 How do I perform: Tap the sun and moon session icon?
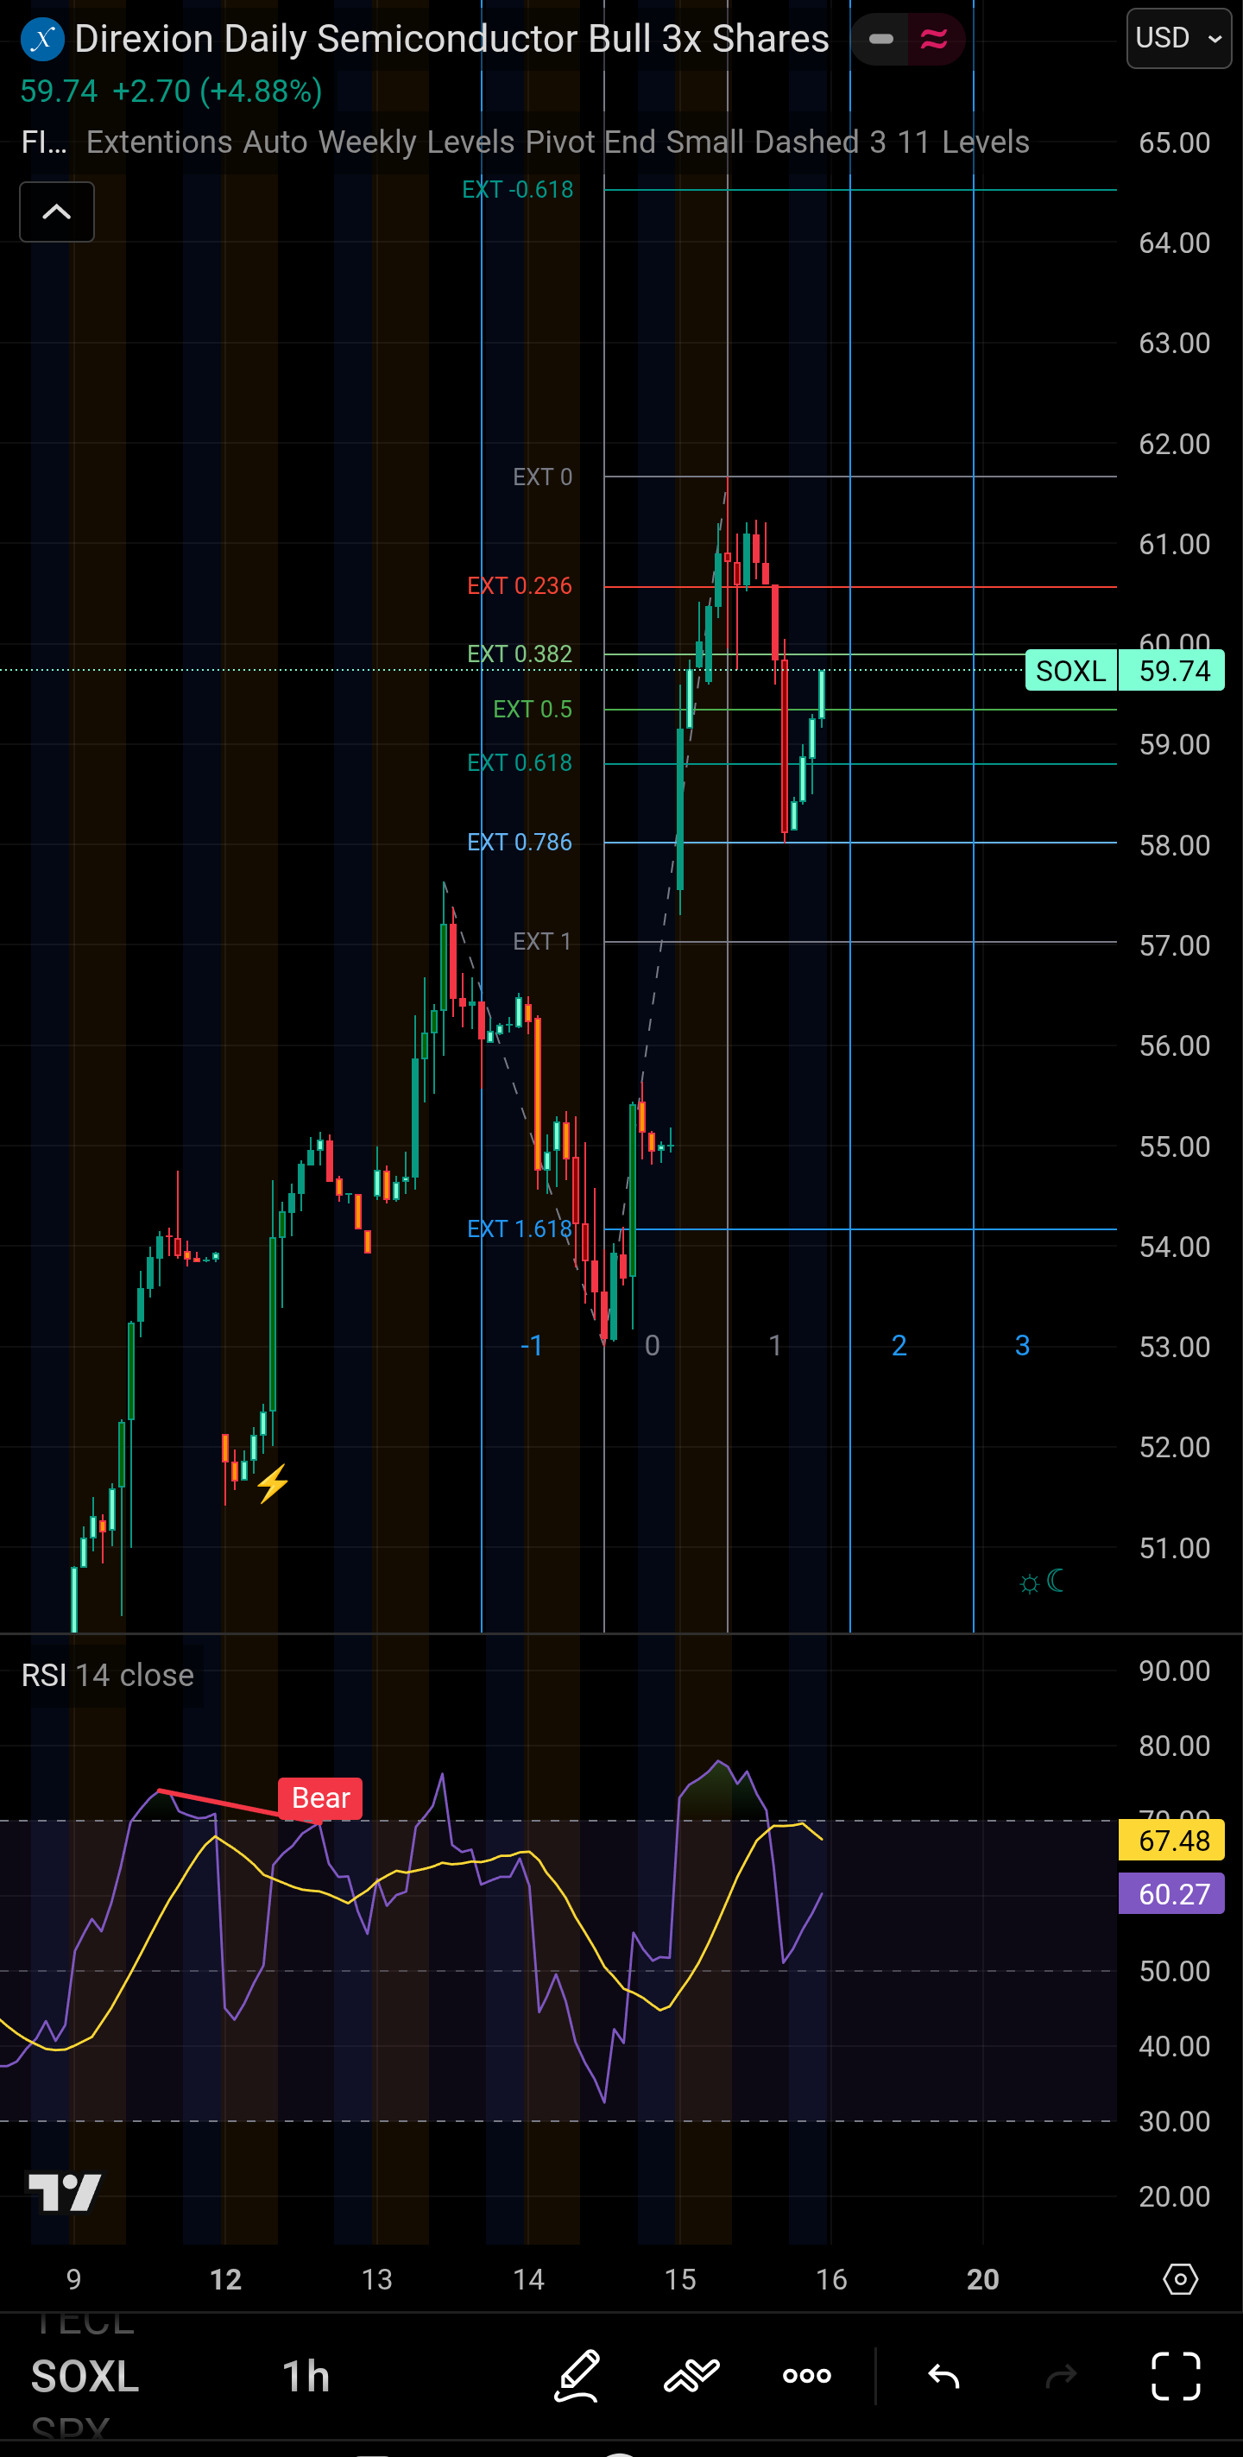point(1042,1582)
